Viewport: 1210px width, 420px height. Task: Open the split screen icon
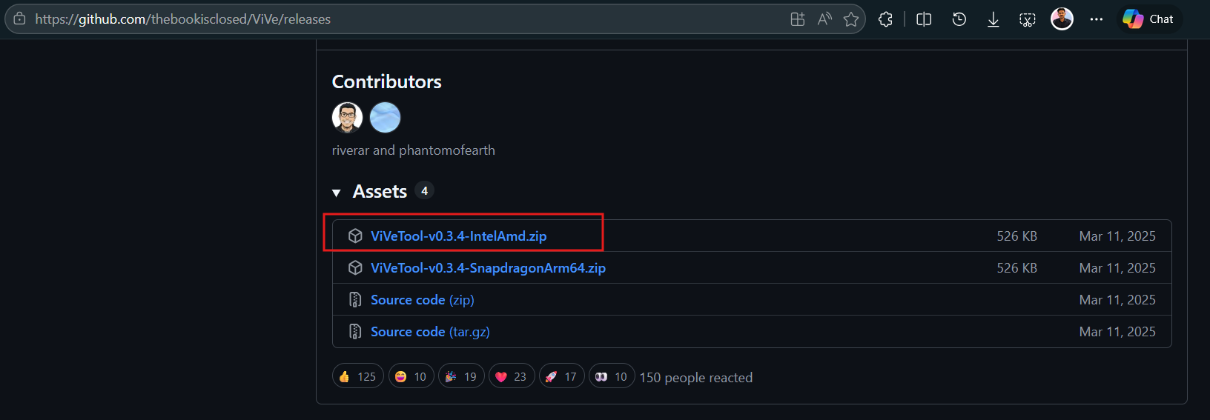pos(924,19)
